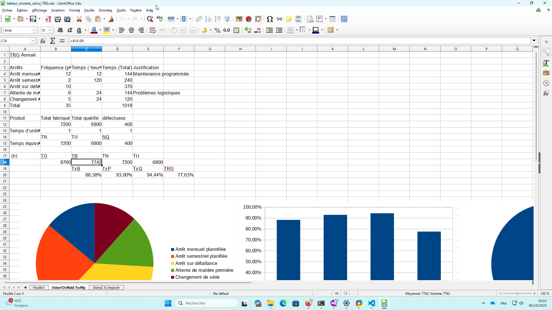Image resolution: width=552 pixels, height=310 pixels.
Task: Open the font name dropdown
Action: (x=35, y=30)
